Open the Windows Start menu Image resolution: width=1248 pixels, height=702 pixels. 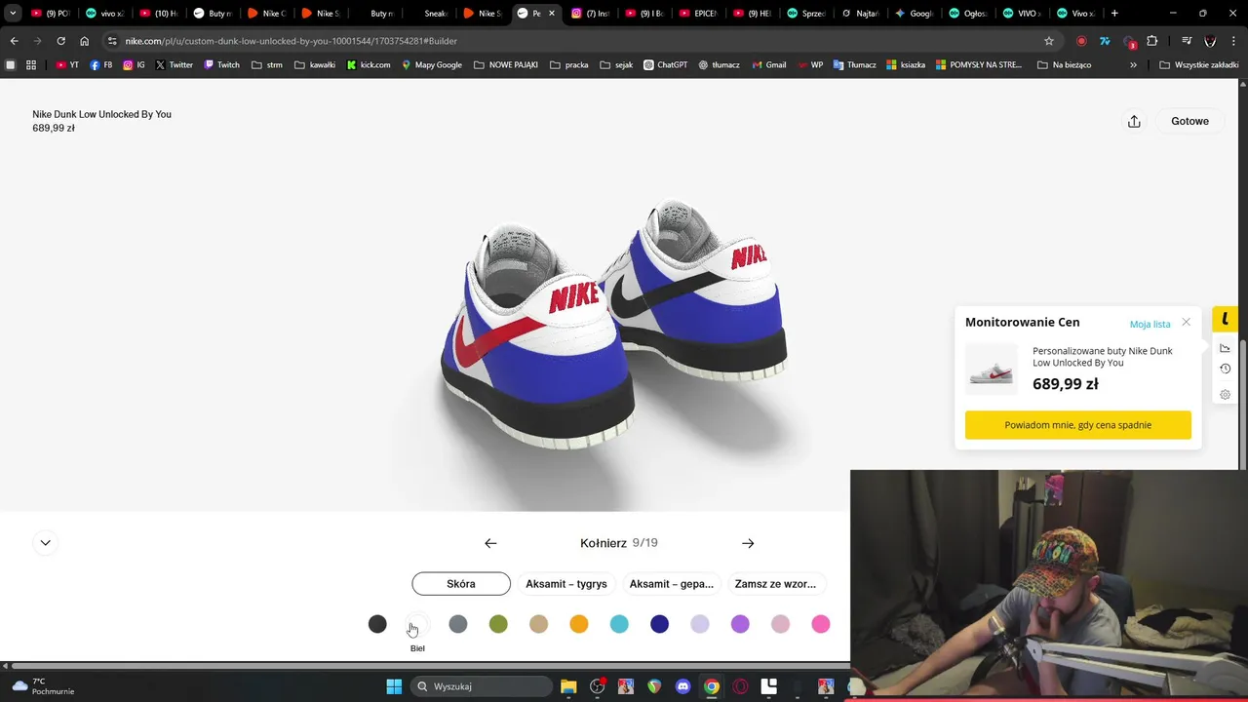click(394, 686)
